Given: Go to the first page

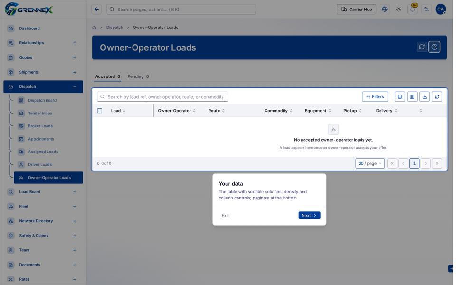Looking at the screenshot, I should [392, 163].
